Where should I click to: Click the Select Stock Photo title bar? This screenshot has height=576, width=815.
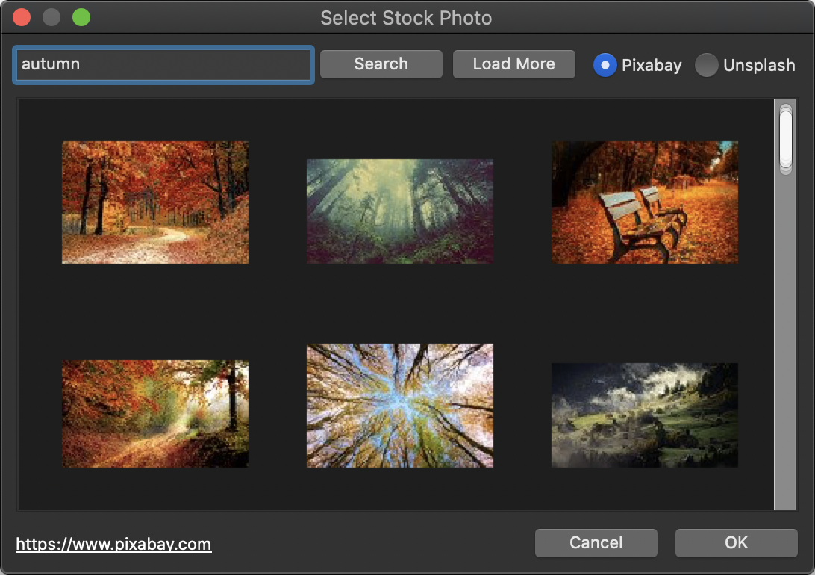click(406, 18)
